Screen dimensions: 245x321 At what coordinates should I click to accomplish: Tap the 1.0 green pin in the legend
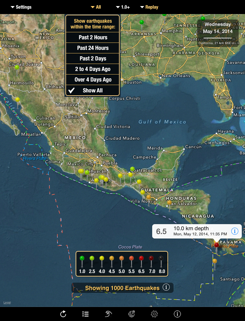click(x=82, y=258)
